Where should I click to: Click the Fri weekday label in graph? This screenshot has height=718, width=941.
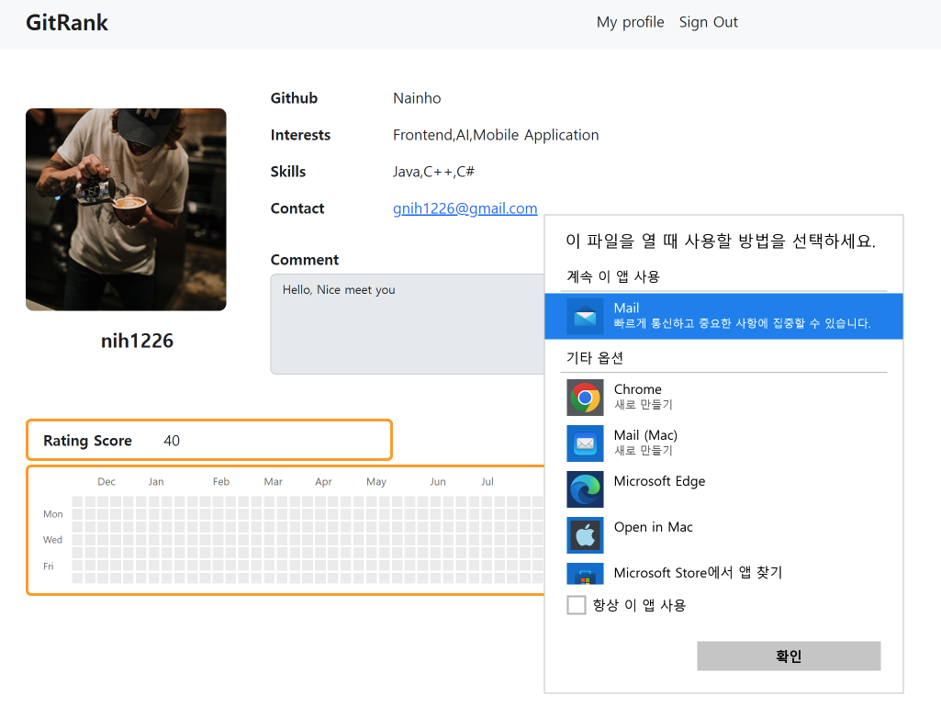point(48,567)
